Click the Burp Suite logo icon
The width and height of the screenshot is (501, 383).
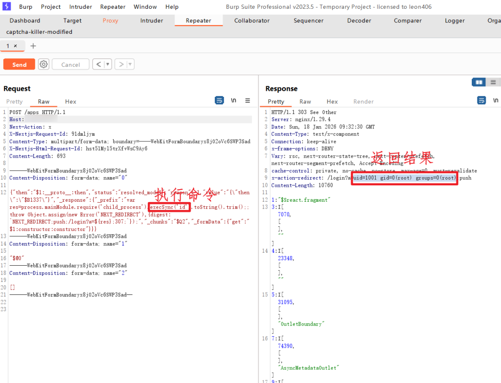pyautogui.click(x=6, y=6)
